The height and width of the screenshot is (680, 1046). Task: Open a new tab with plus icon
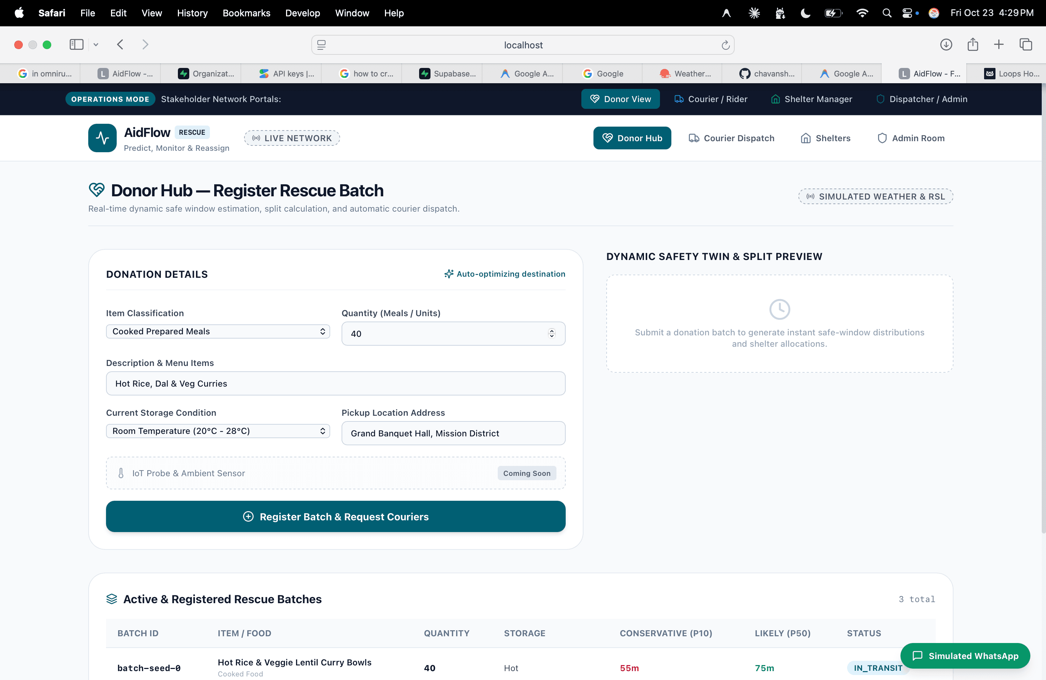pos(999,45)
